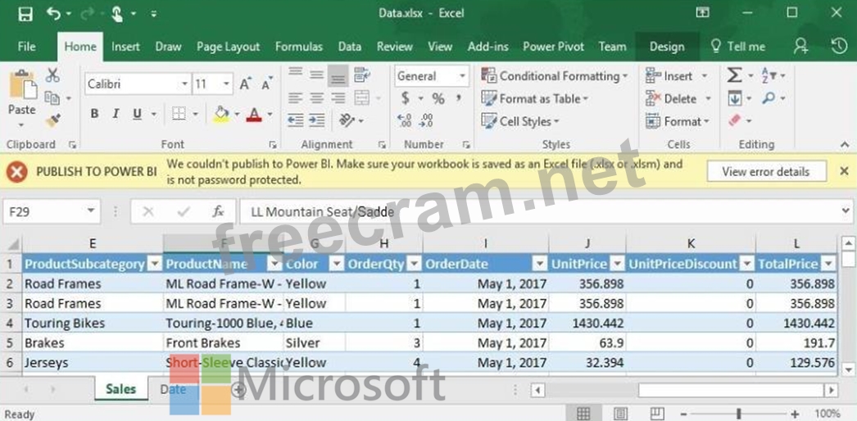Click the Save icon in title bar
This screenshot has height=421, width=857.
[x=25, y=13]
